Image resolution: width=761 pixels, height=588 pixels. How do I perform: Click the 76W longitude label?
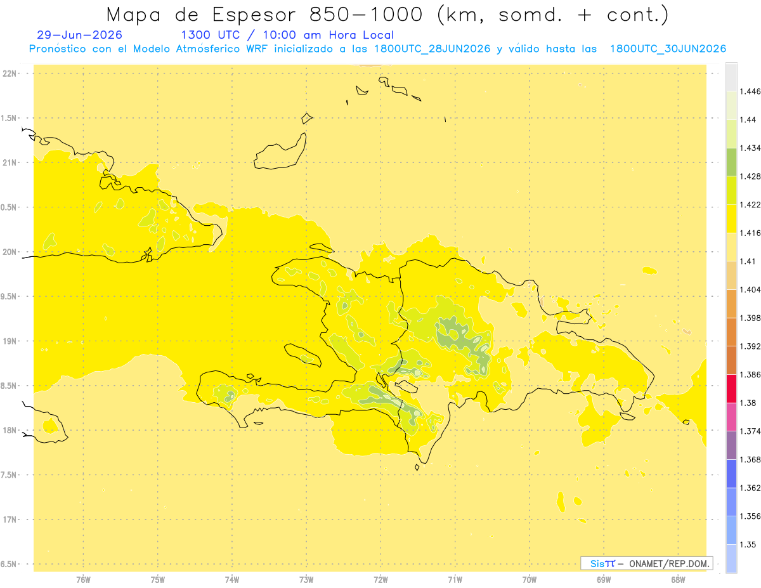[83, 580]
